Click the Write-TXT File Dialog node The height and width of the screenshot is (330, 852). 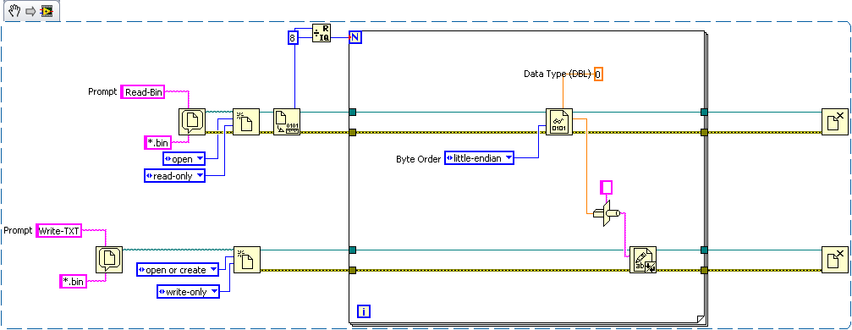(109, 259)
